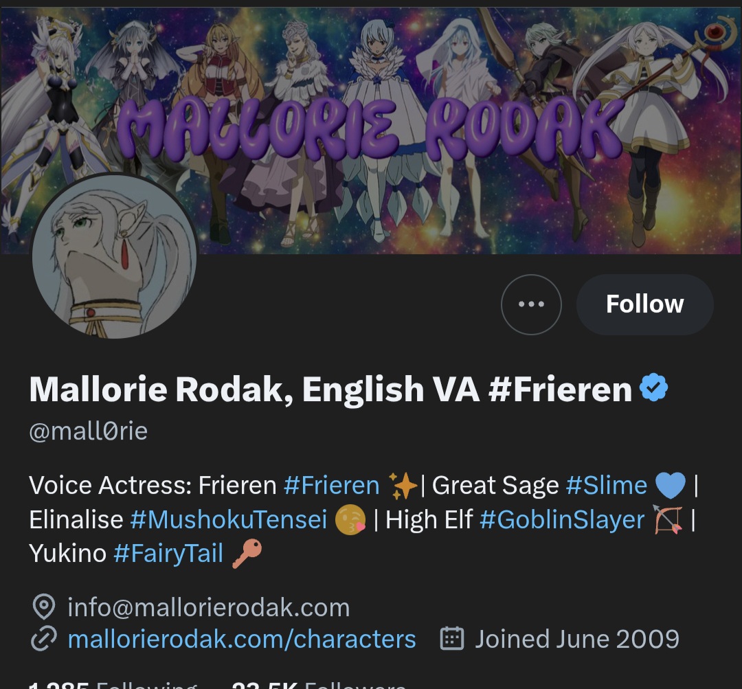Click the location pin icon
Screen dimensions: 742x689
tap(44, 607)
